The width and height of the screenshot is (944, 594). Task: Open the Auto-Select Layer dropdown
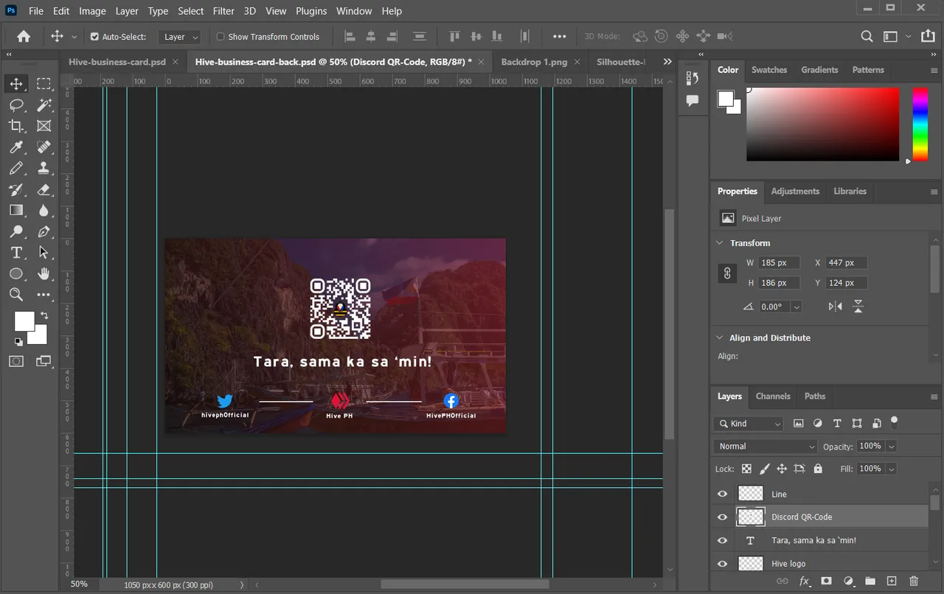181,37
